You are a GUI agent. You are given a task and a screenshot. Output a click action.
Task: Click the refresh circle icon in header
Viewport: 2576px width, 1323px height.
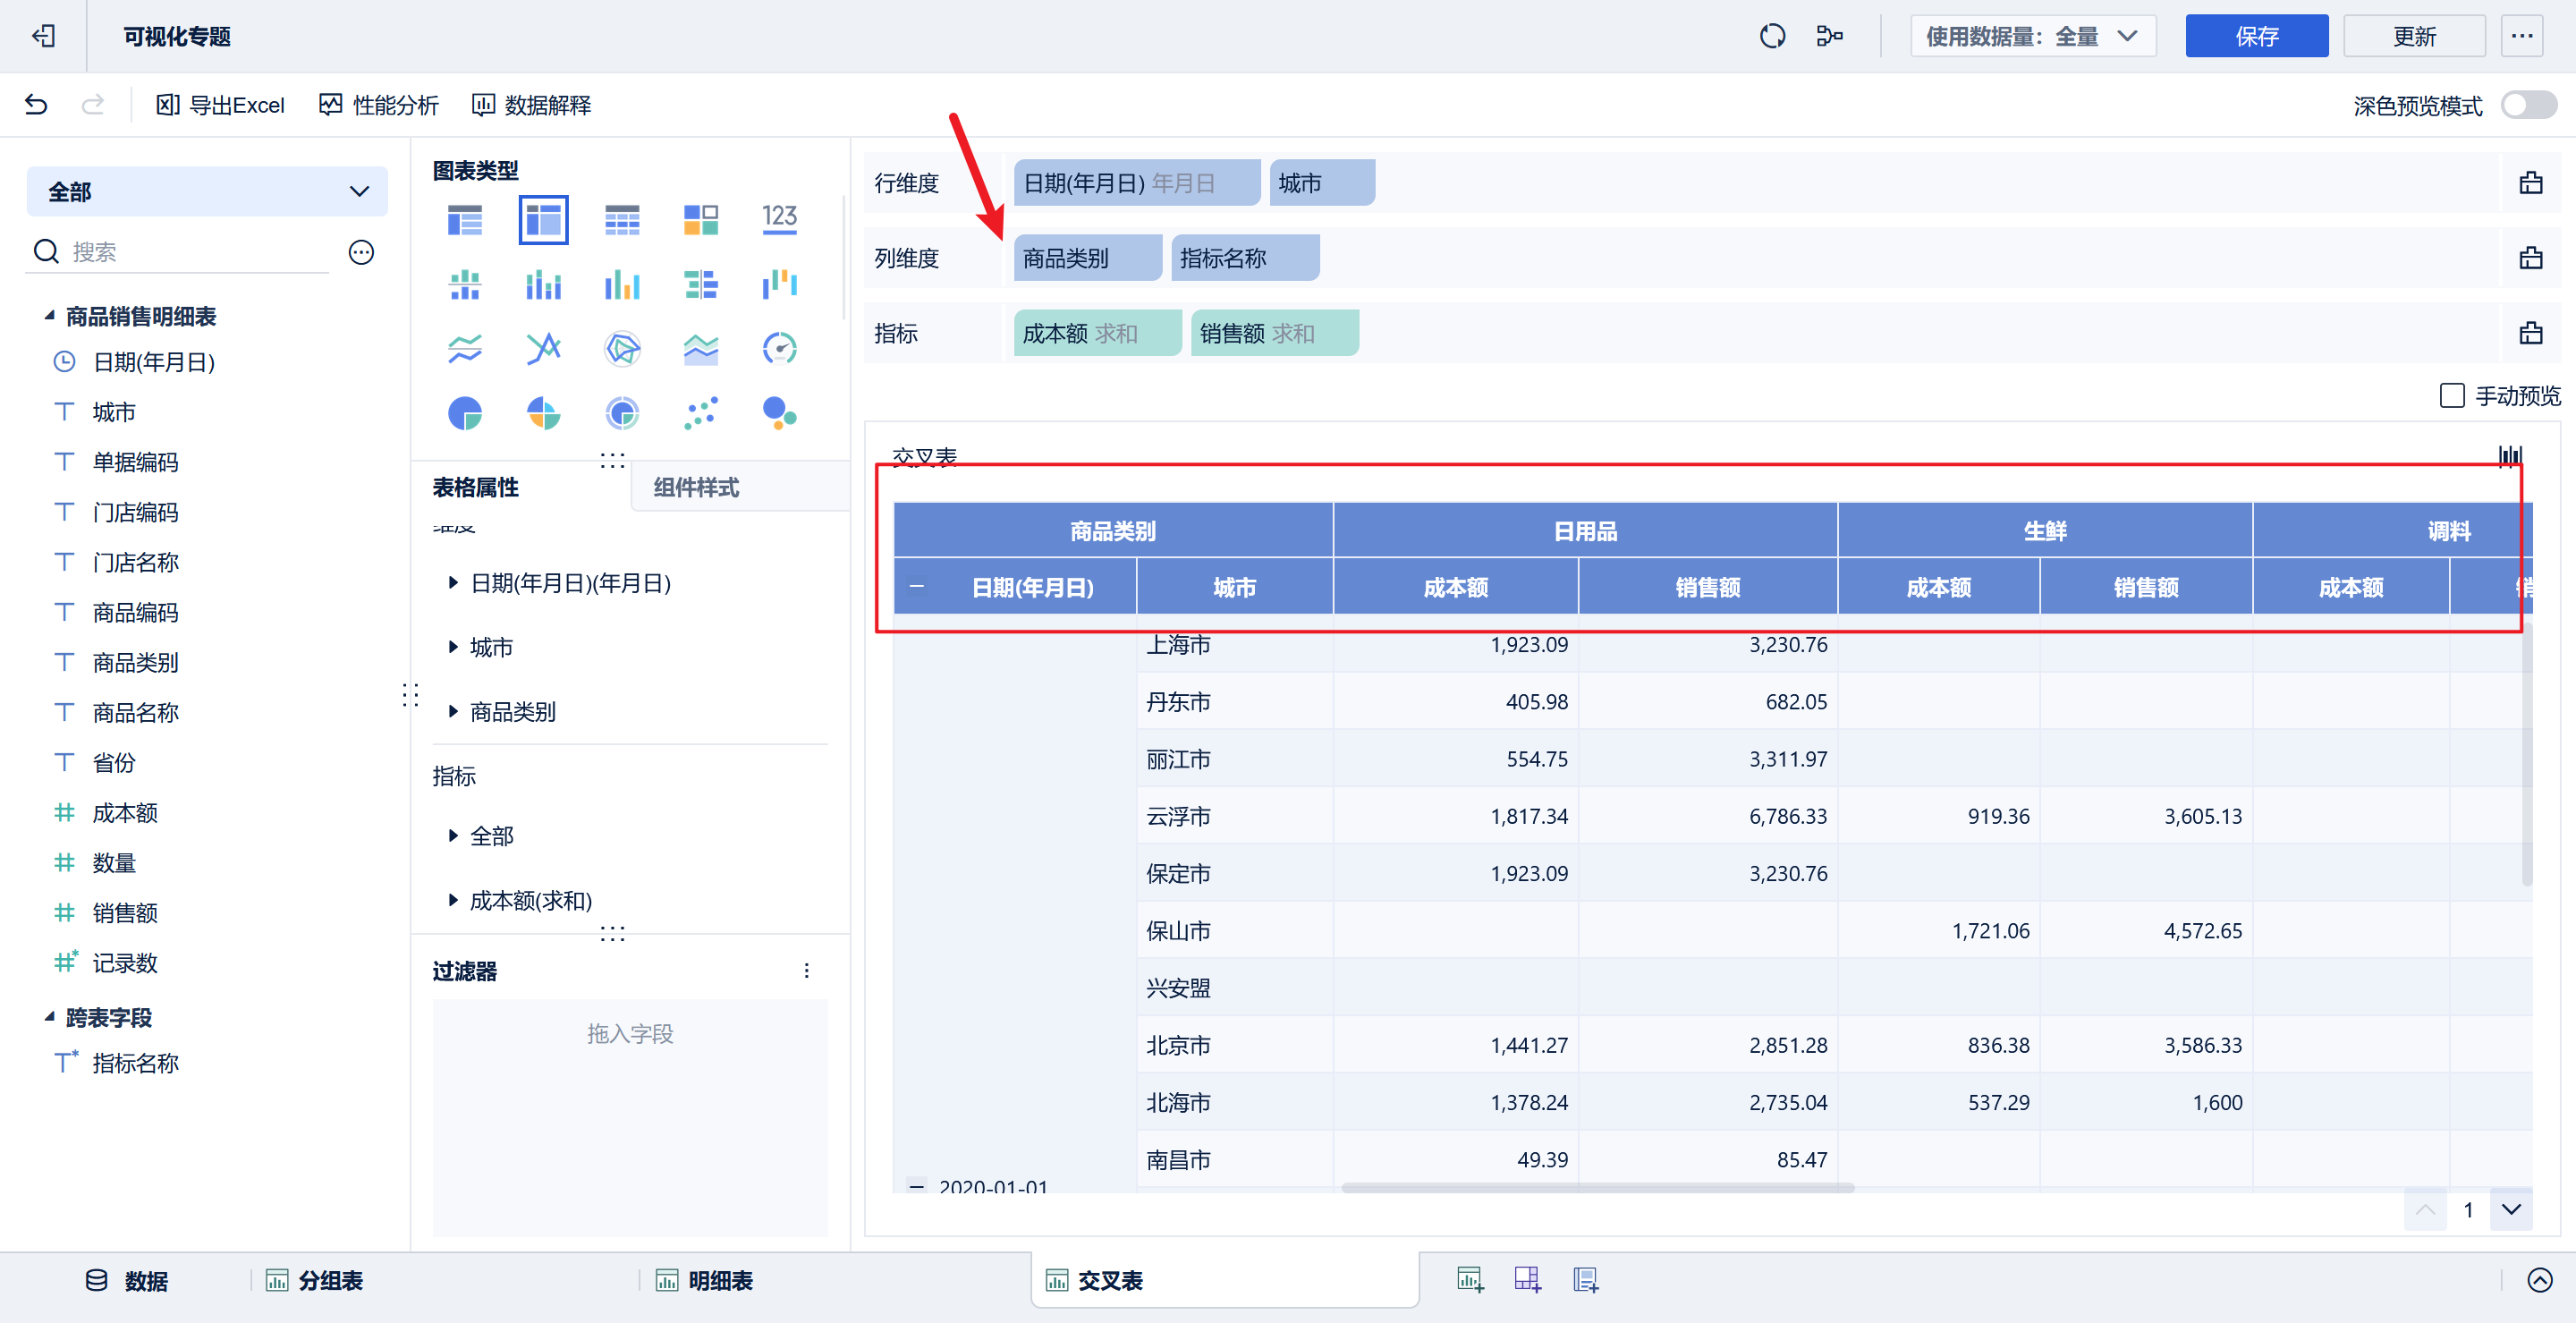(x=1772, y=37)
